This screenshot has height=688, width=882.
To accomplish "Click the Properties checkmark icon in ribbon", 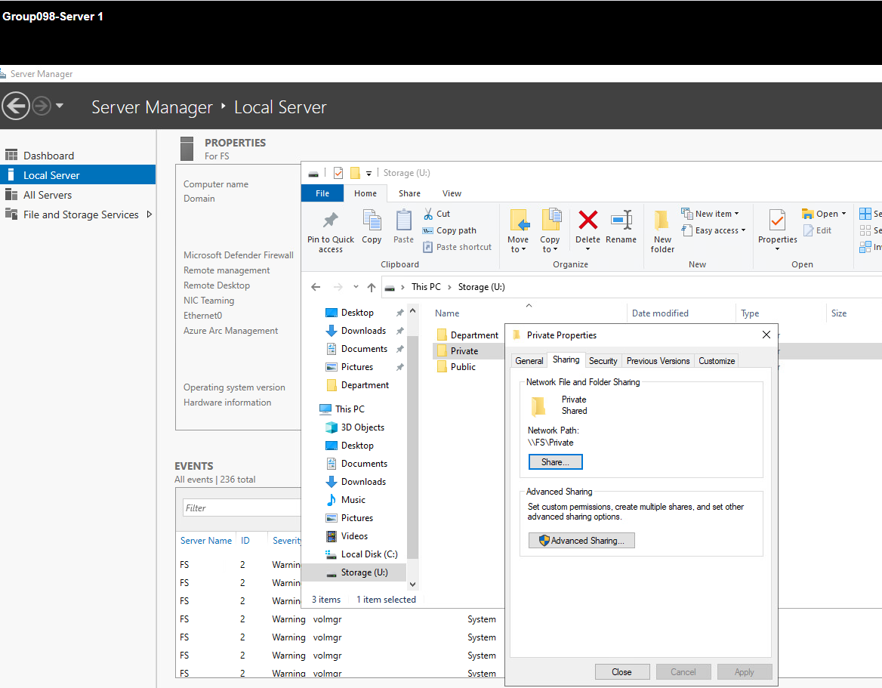I will pos(777,220).
